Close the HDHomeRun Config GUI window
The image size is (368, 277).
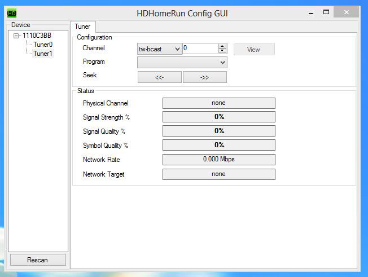[347, 12]
